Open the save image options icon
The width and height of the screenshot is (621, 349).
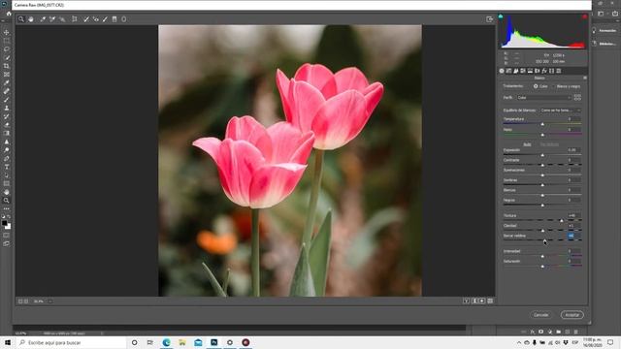(489, 19)
